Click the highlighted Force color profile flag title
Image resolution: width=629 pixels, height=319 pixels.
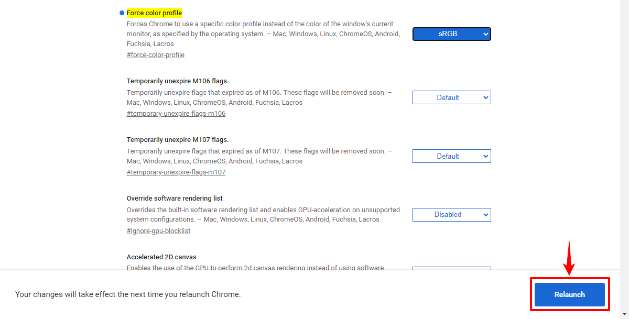click(x=154, y=13)
